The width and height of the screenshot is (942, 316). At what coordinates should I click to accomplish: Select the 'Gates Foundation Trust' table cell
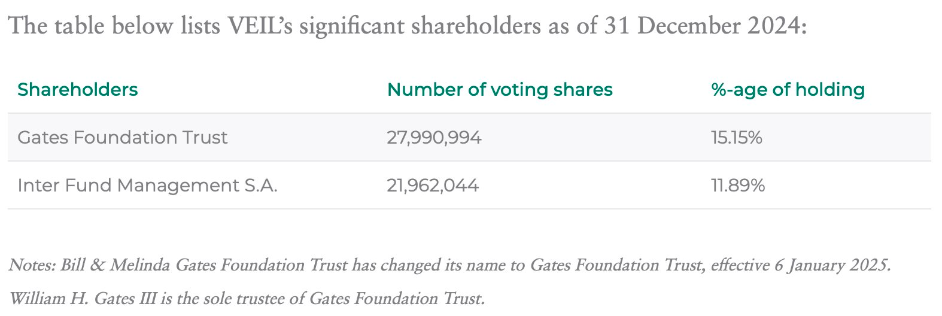123,138
